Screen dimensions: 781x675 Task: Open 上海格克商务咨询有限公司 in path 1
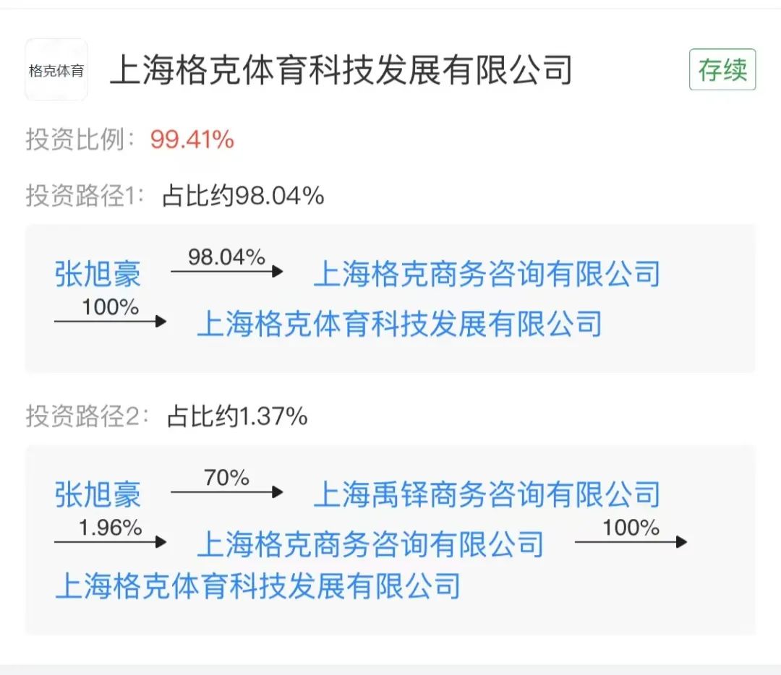coord(487,274)
